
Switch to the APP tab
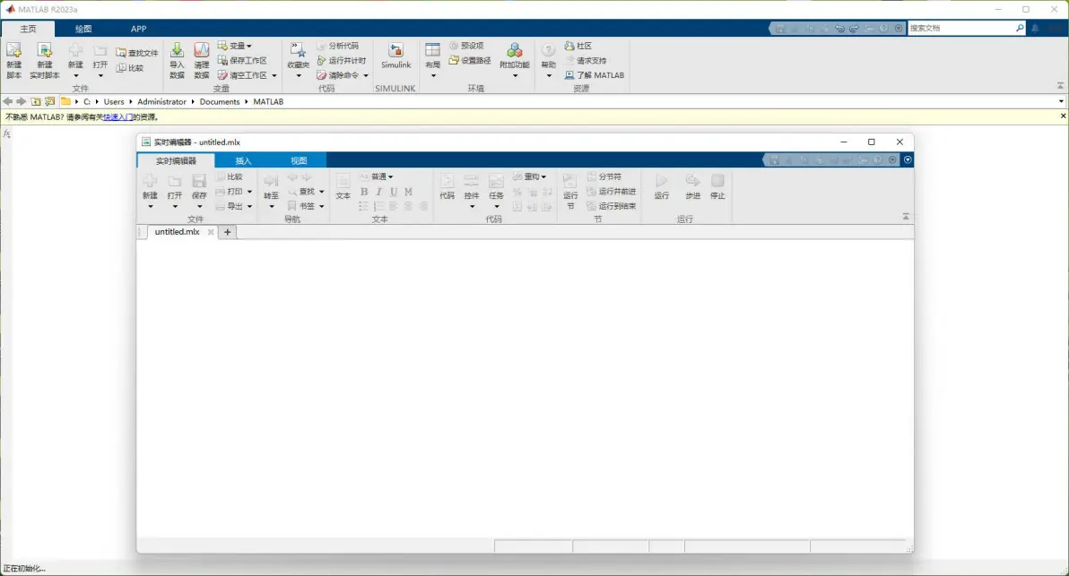pos(138,29)
